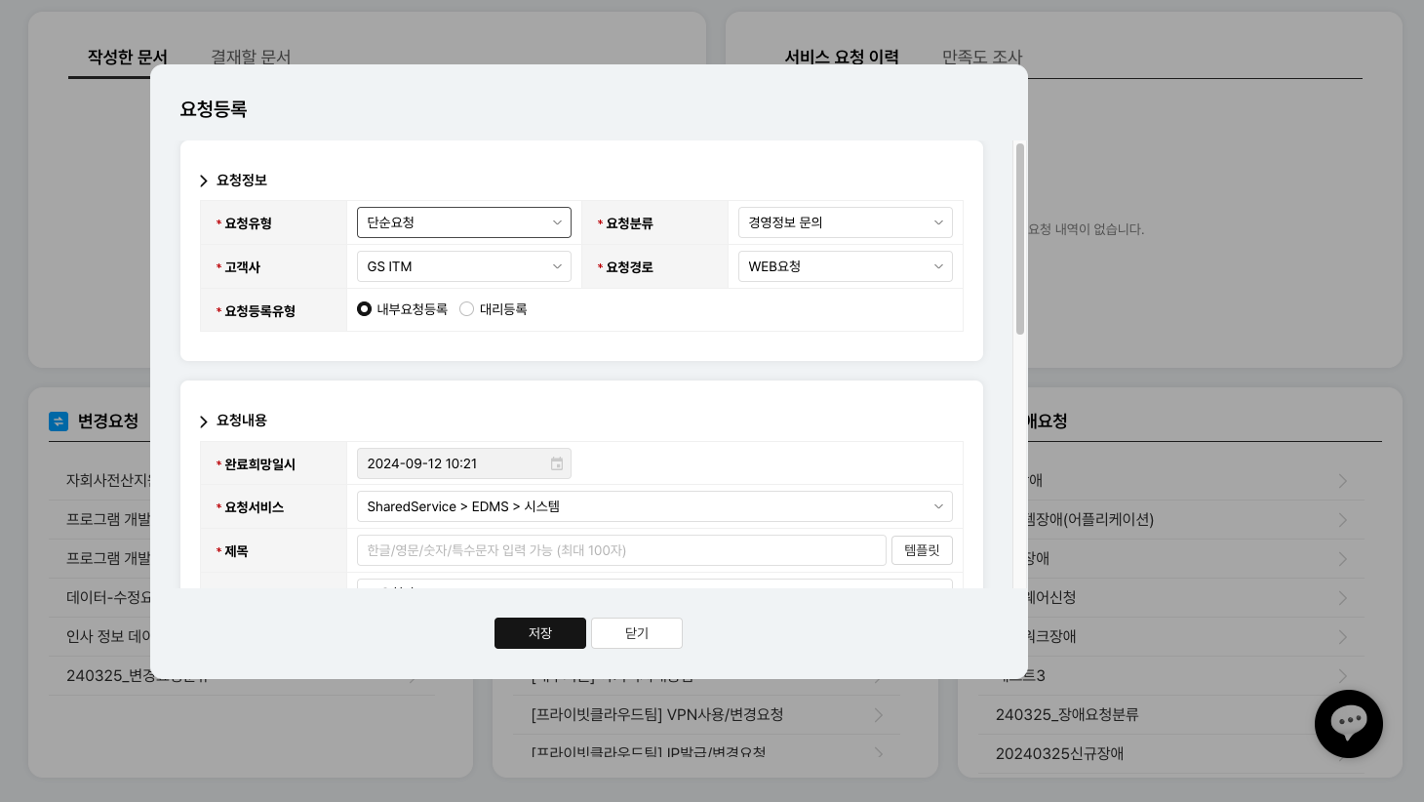
Task: Click the 템플릿 button beside title field
Action: tap(921, 550)
